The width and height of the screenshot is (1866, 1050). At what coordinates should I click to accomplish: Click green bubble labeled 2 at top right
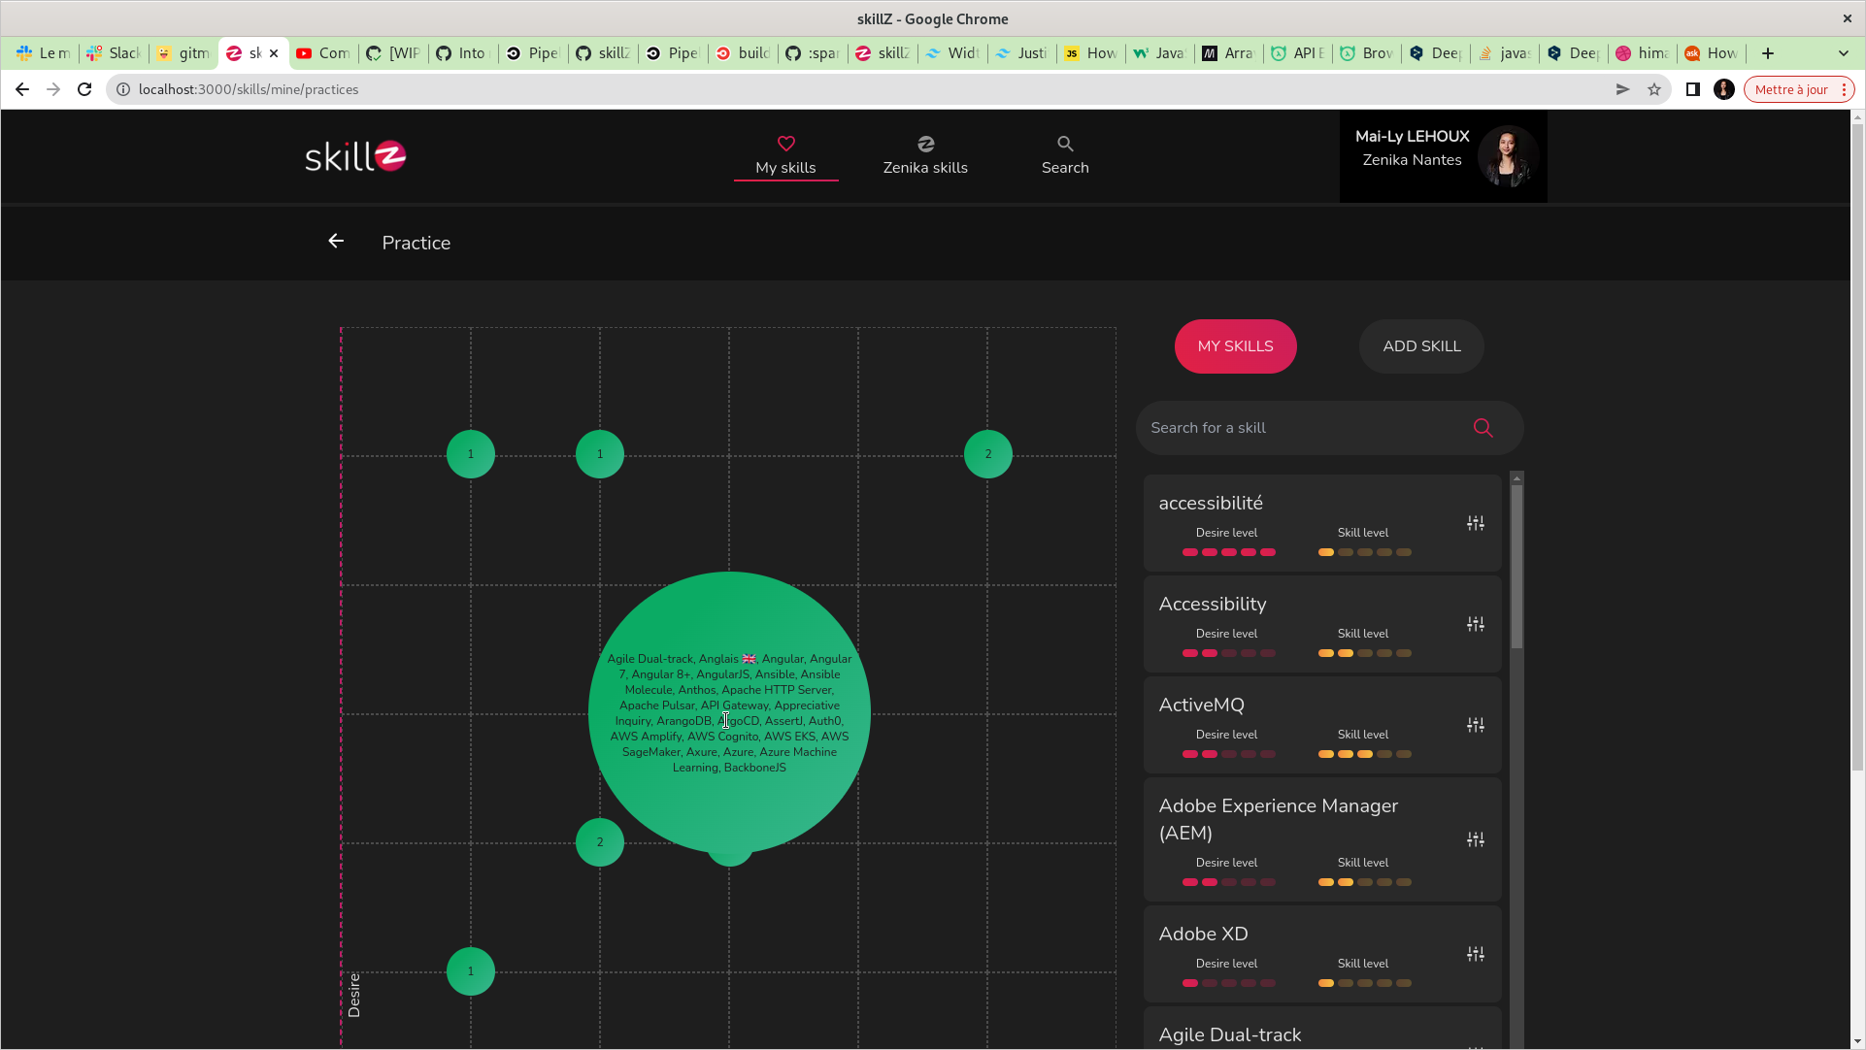987,454
